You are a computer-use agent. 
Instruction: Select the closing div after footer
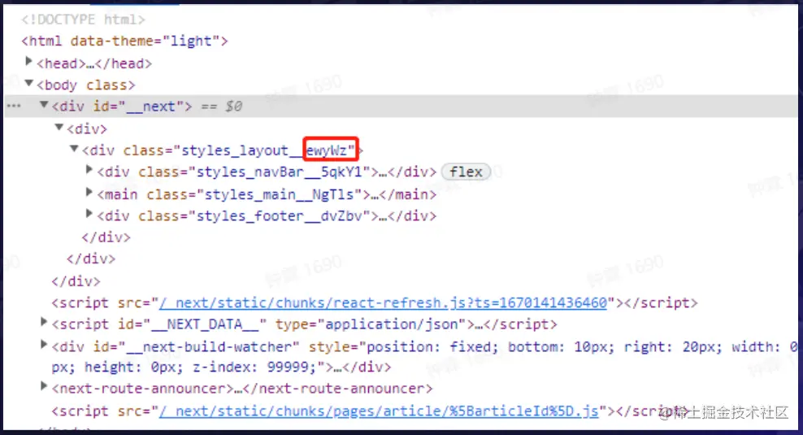pyautogui.click(x=106, y=237)
